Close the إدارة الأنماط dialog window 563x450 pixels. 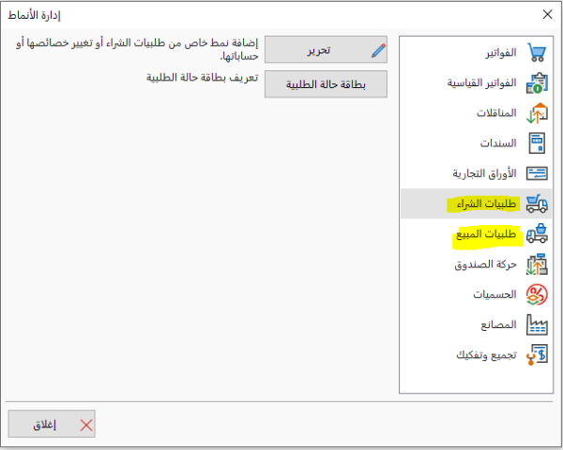pyautogui.click(x=548, y=14)
